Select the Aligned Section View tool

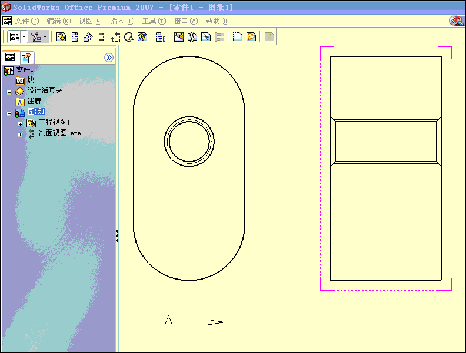115,37
